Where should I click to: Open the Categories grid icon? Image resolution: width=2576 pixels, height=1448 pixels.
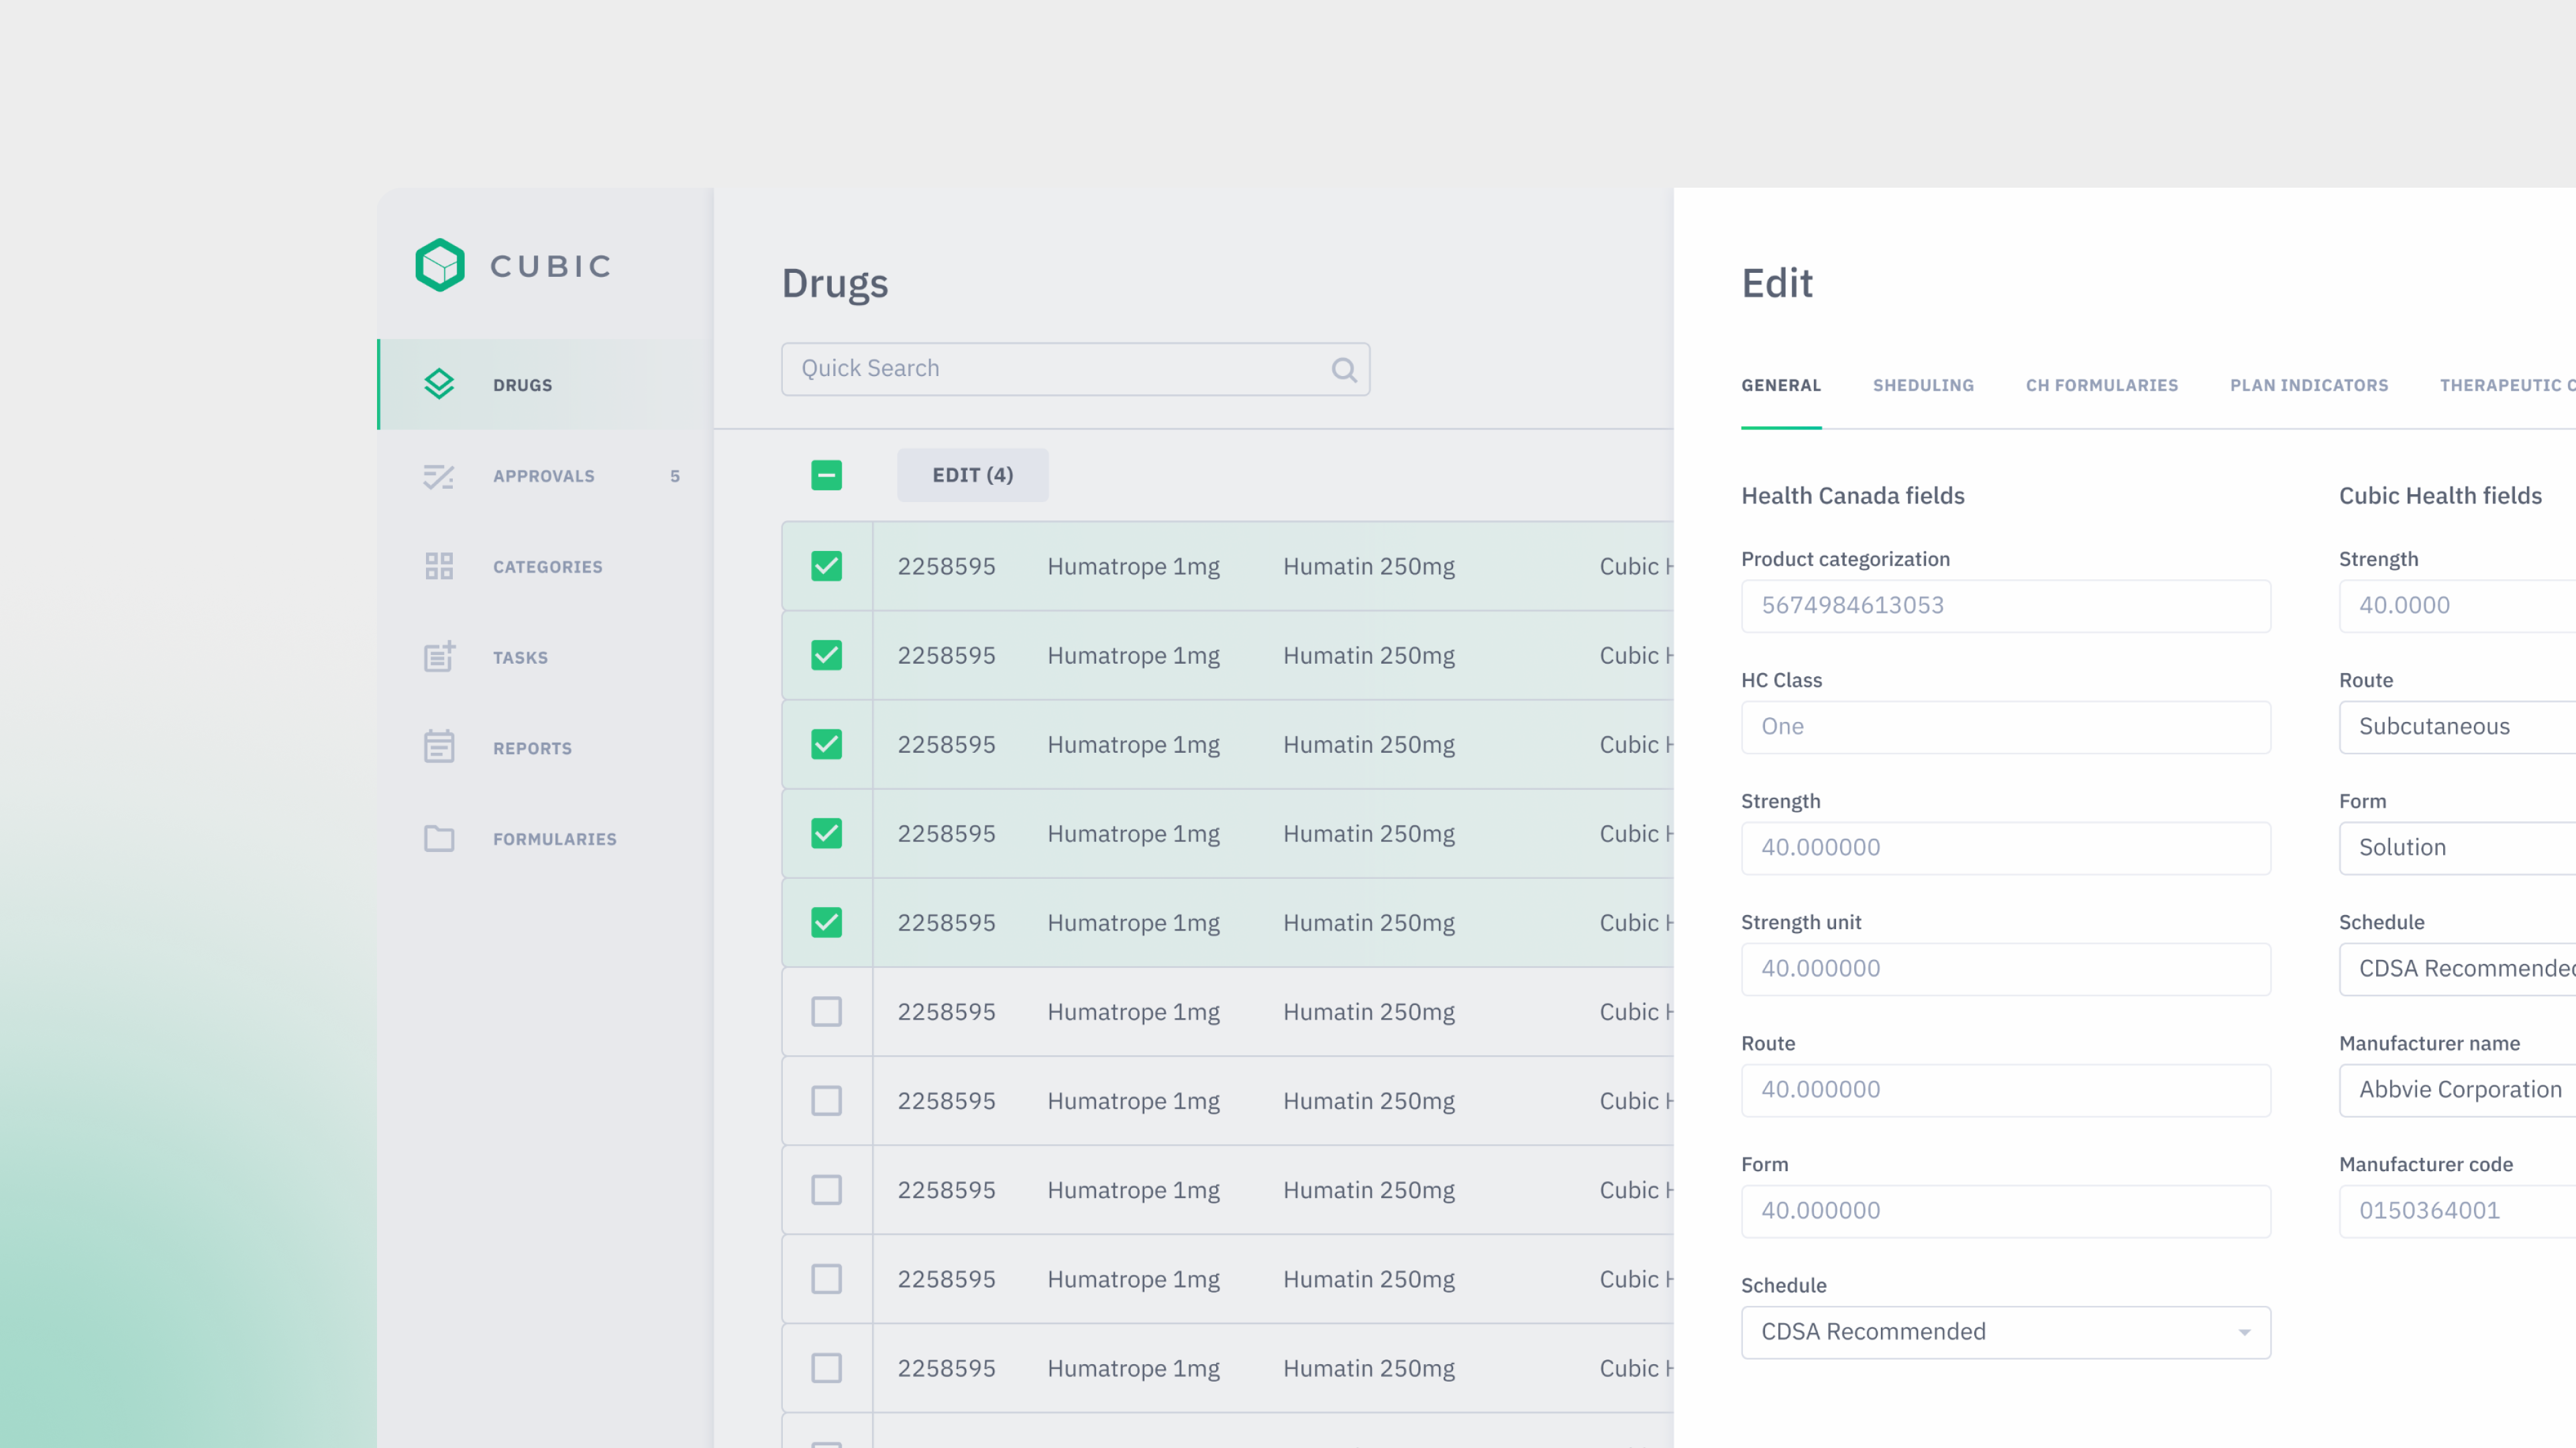(439, 566)
